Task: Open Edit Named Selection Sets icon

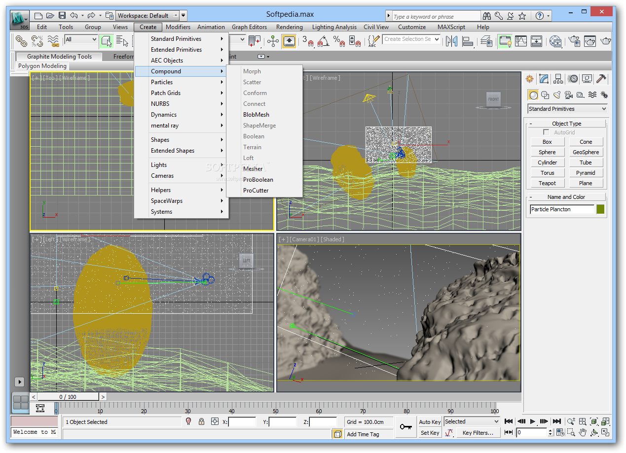Action: point(373,41)
